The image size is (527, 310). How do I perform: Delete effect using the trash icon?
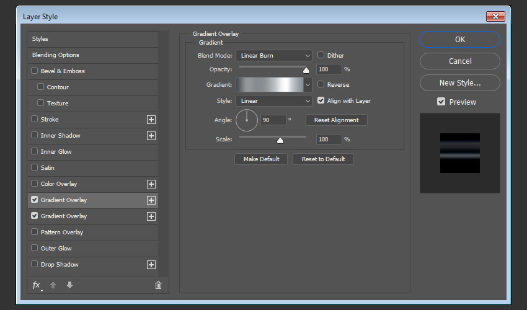point(158,285)
